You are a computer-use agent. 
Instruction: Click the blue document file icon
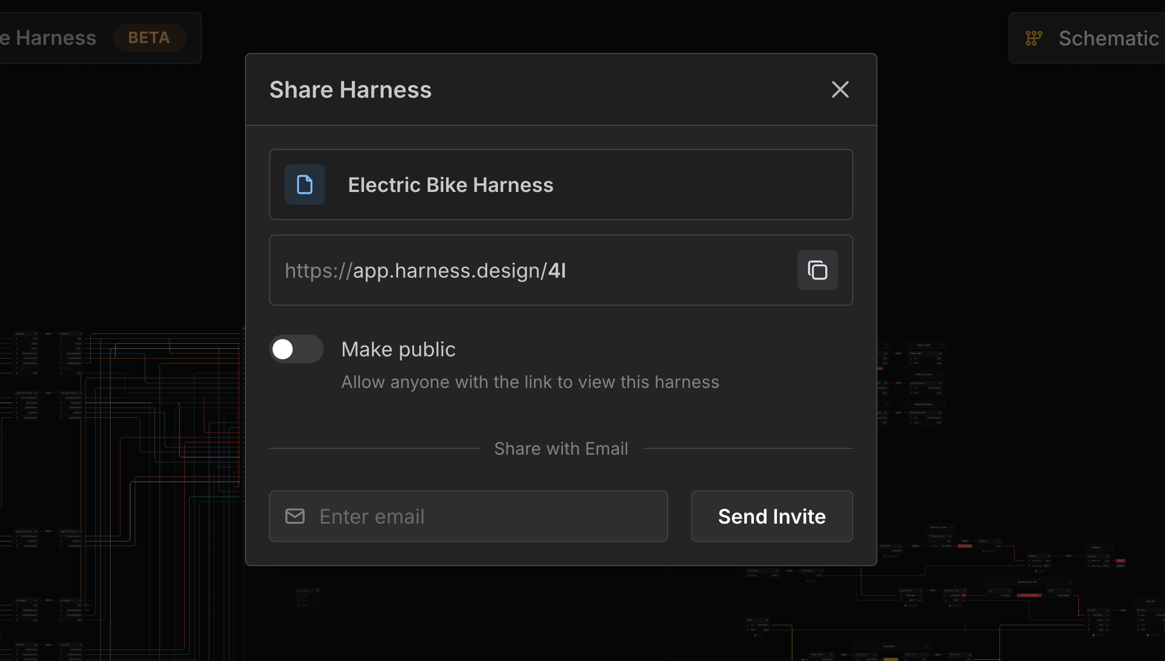click(305, 185)
